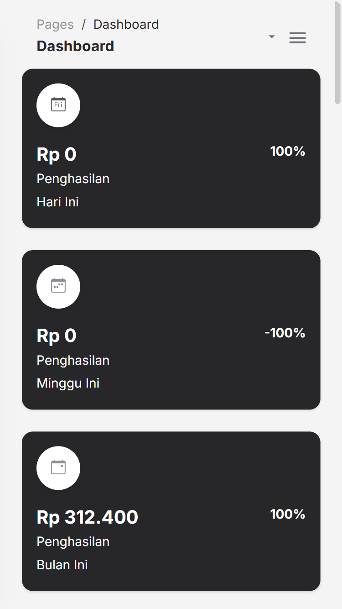Click the Penghasilan text above Hari Ini
This screenshot has height=609, width=342.
point(73,178)
